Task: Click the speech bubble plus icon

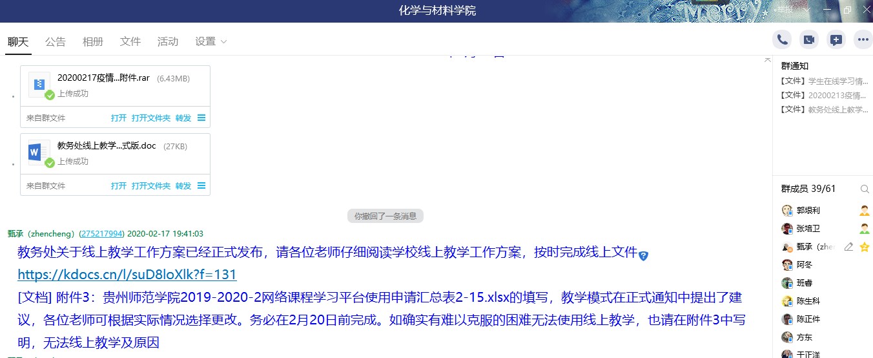Action: click(836, 40)
